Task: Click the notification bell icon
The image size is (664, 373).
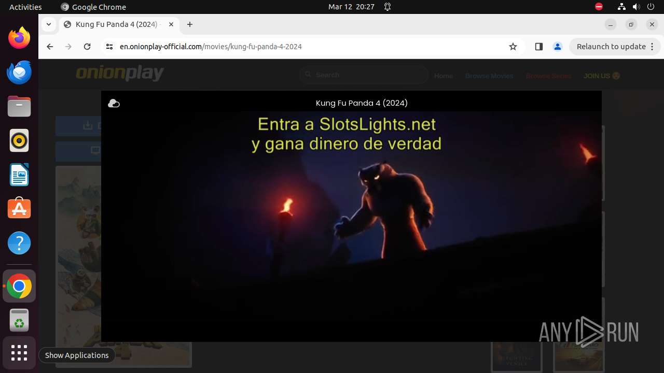Action: [x=388, y=7]
